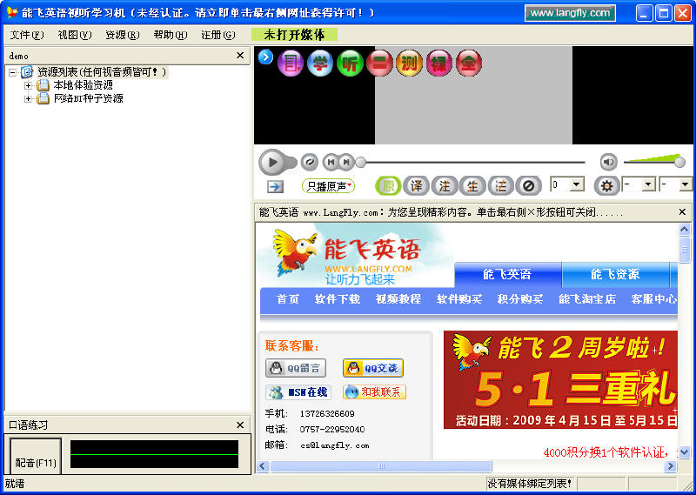Open the 积分购买 nav link
The height and width of the screenshot is (495, 696).
pyautogui.click(x=520, y=298)
